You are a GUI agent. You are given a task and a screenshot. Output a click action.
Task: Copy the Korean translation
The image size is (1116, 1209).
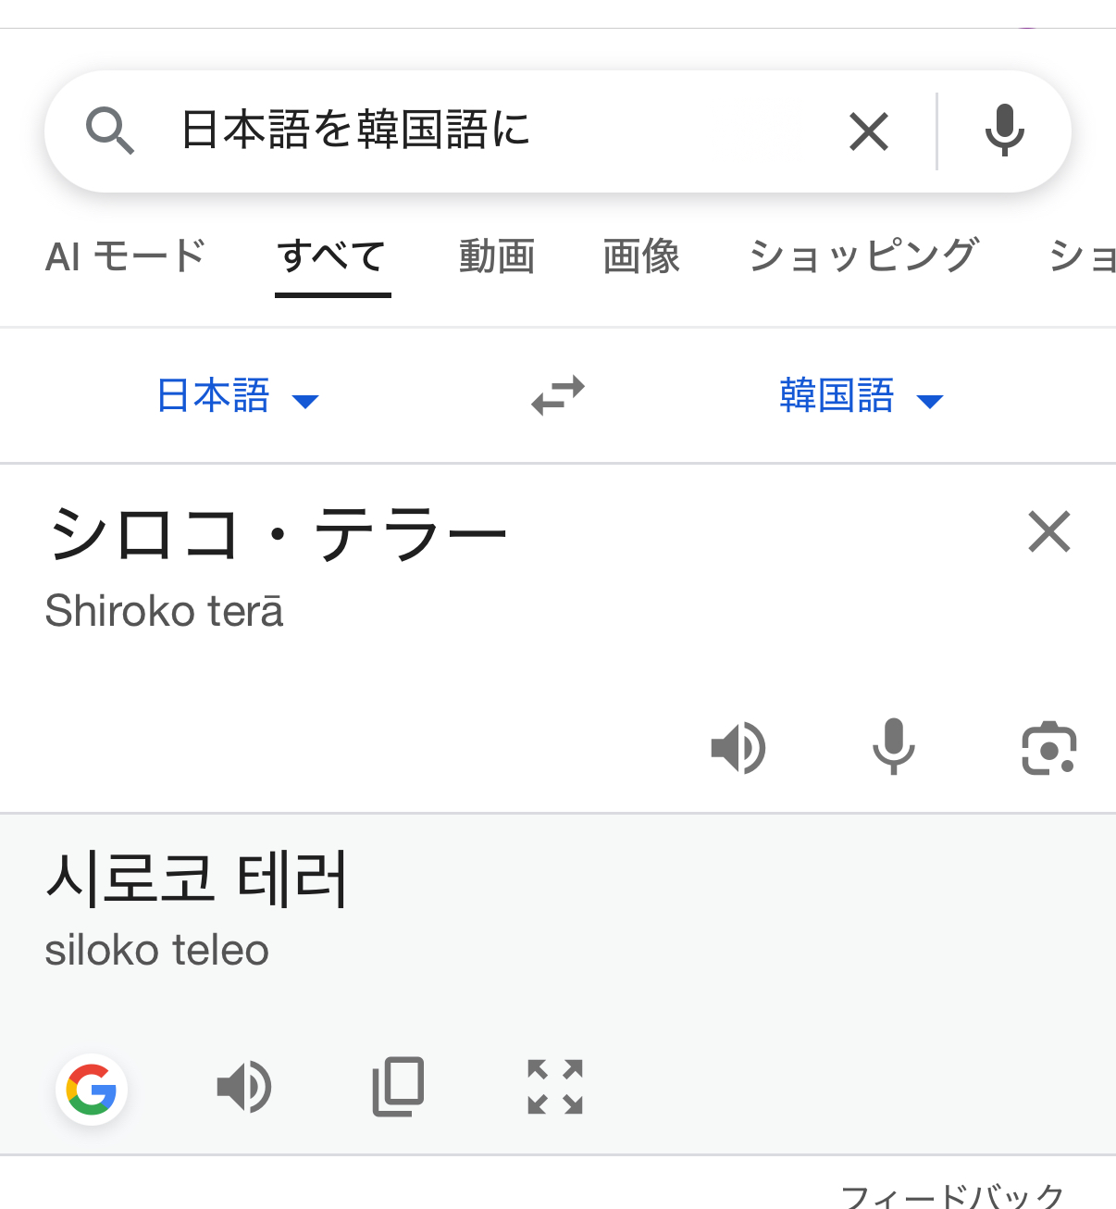[x=399, y=1087]
